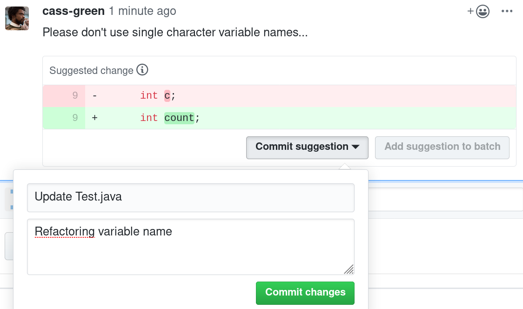The image size is (523, 309).
Task: Grab the description box resize handle
Action: 349,269
